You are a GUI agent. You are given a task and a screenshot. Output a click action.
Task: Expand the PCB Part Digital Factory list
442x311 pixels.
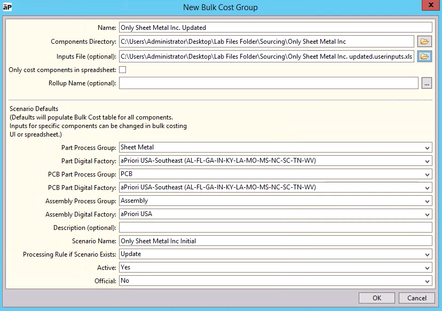[x=428, y=188]
